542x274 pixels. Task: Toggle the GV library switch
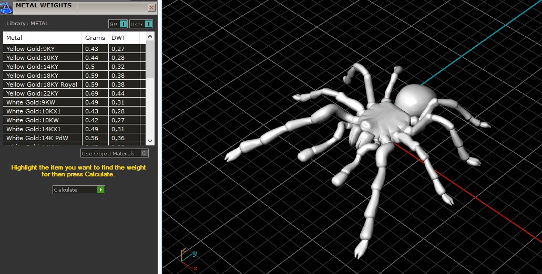coord(118,24)
